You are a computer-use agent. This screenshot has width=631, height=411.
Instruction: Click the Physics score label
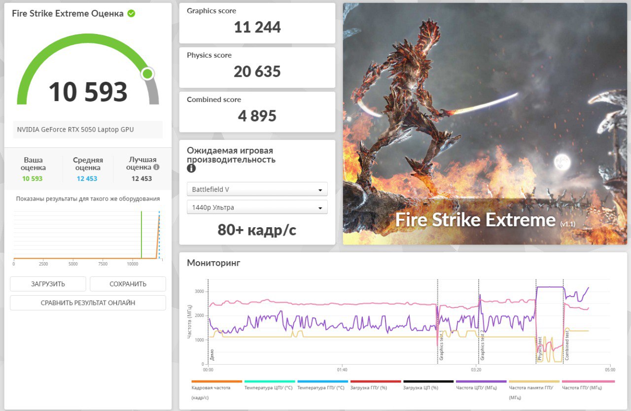(209, 55)
